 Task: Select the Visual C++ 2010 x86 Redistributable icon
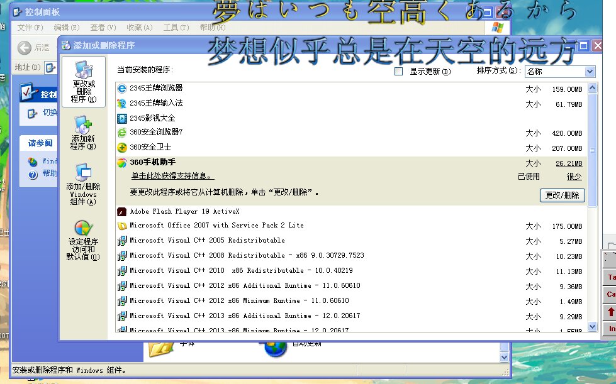point(122,271)
